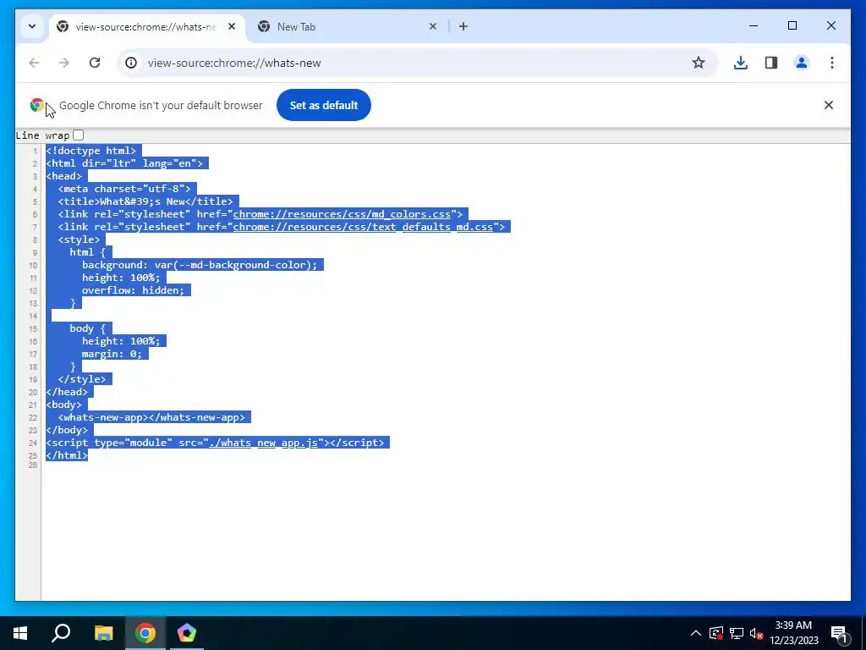Viewport: 866px width, 650px height.
Task: Open the pentagon-shaped app in the taskbar
Action: tap(187, 633)
